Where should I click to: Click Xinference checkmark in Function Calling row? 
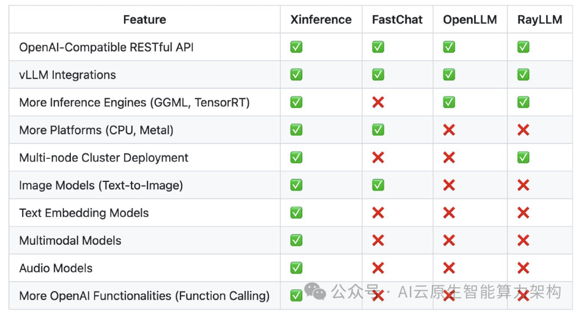(x=296, y=295)
